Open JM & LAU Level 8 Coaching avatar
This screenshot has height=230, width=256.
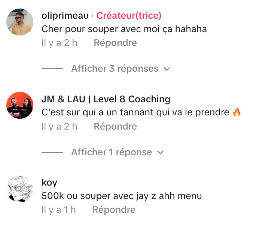20,105
